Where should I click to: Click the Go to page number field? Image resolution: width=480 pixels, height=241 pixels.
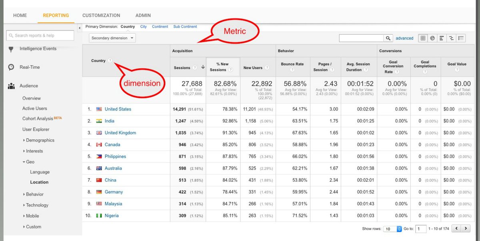[x=421, y=229]
